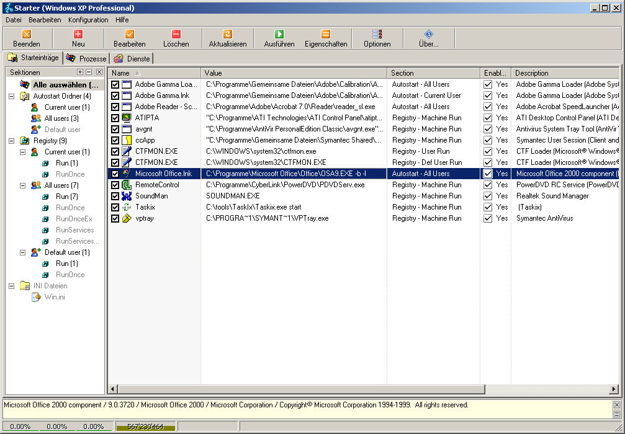This screenshot has height=434, width=625.
Task: Collapse the Autostart Ordner tree node
Action: [x=12, y=96]
